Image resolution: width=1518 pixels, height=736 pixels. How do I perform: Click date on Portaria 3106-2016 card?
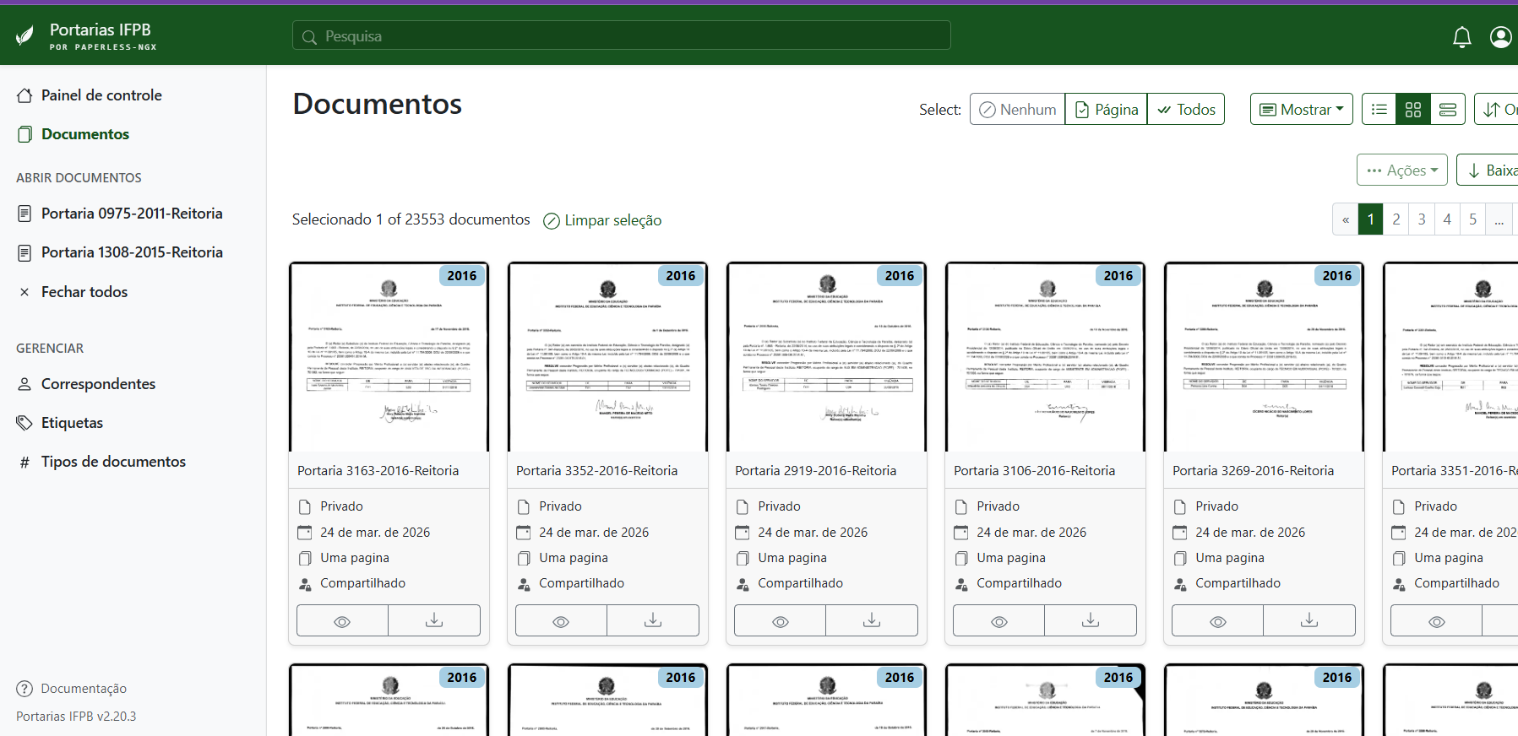click(1031, 533)
